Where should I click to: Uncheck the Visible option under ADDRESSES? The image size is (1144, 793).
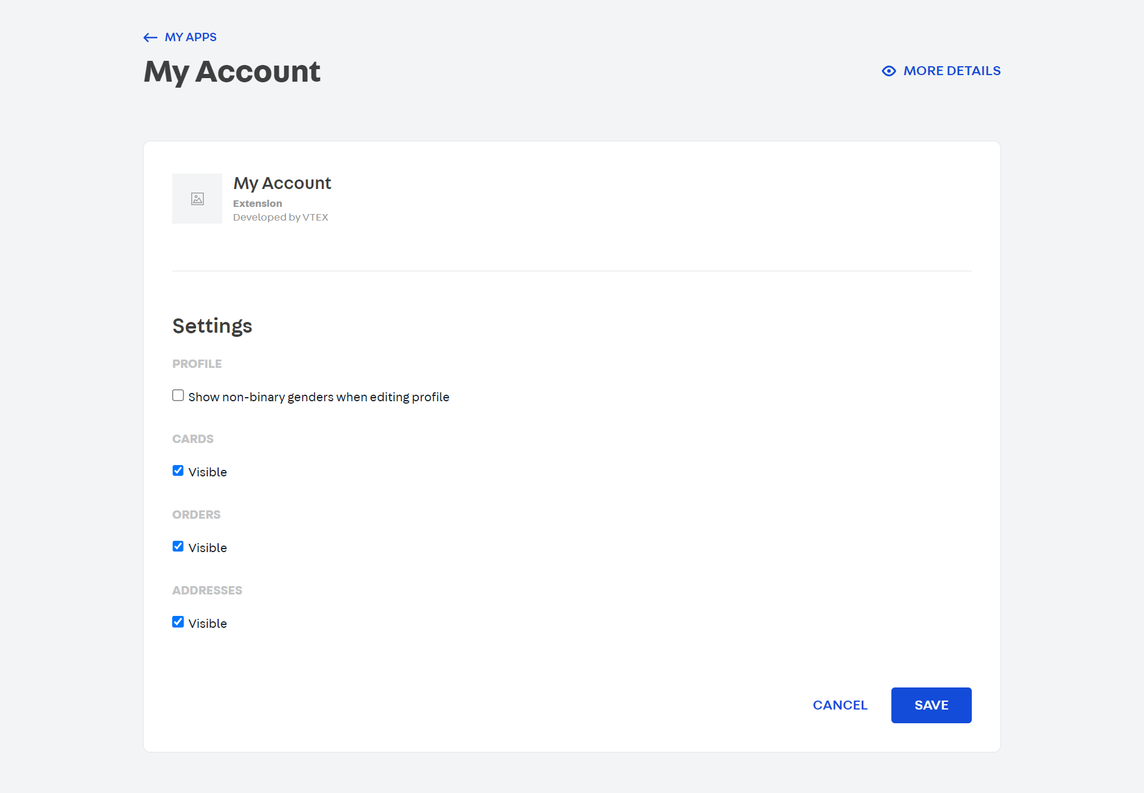pyautogui.click(x=178, y=622)
